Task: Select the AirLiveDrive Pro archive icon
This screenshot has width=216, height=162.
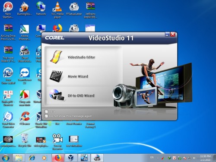Action: point(8,32)
